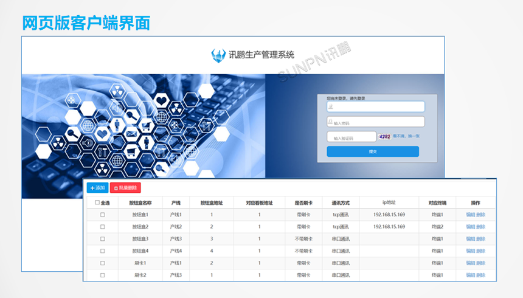This screenshot has width=523, height=298.
Task: Click 终端2 in the 按钮盒2 row
Action: (437, 227)
